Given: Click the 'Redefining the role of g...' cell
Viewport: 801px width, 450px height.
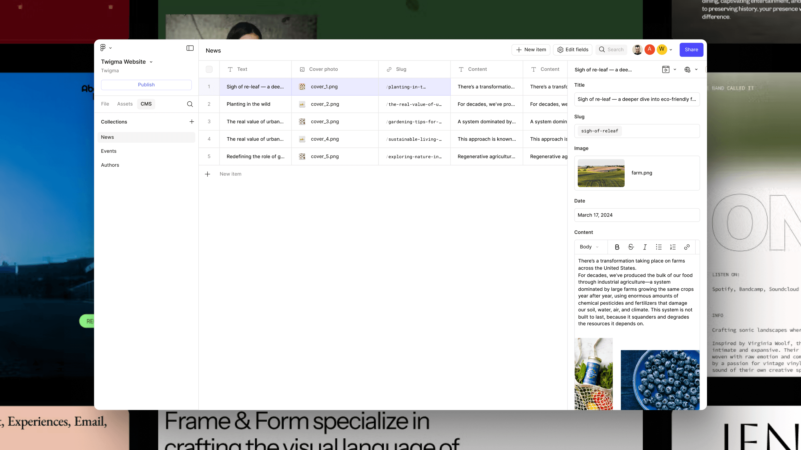Looking at the screenshot, I should 255,156.
